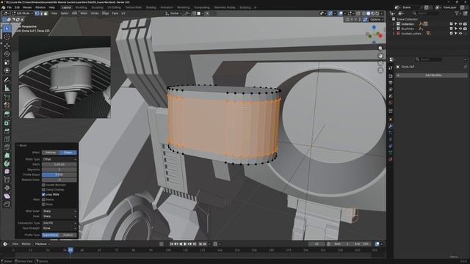Switch to face select mode

pos(46,13)
